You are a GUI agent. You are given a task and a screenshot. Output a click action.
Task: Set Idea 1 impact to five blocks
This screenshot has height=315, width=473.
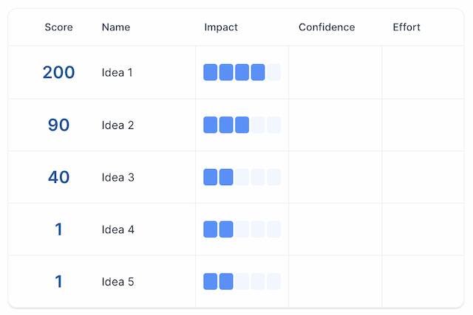coord(273,72)
